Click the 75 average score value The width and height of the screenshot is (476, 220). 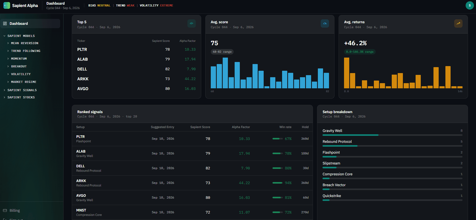tap(214, 43)
